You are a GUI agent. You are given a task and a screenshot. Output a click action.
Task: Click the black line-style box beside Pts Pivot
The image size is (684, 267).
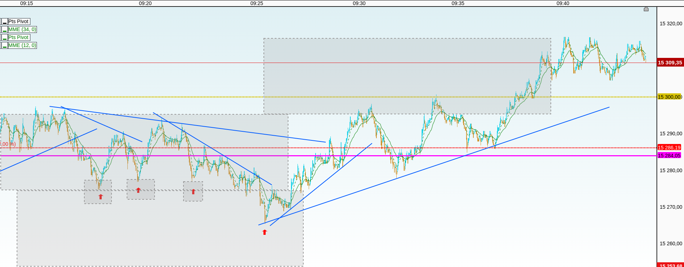coord(5,22)
